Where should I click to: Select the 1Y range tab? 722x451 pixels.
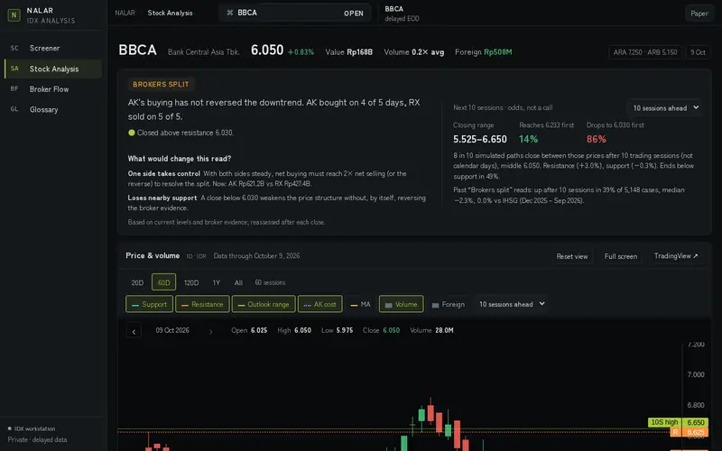(x=217, y=282)
